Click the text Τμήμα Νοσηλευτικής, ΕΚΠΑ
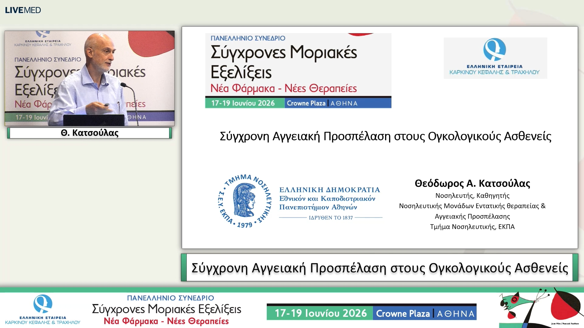The width and height of the screenshot is (584, 328). click(472, 227)
